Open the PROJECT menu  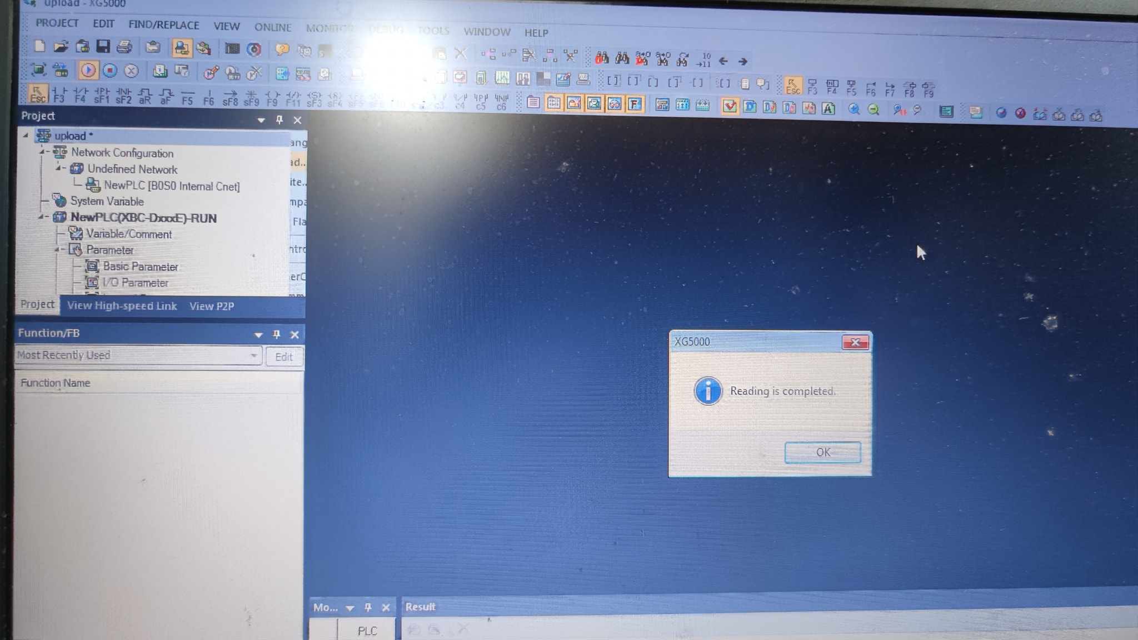coord(57,23)
